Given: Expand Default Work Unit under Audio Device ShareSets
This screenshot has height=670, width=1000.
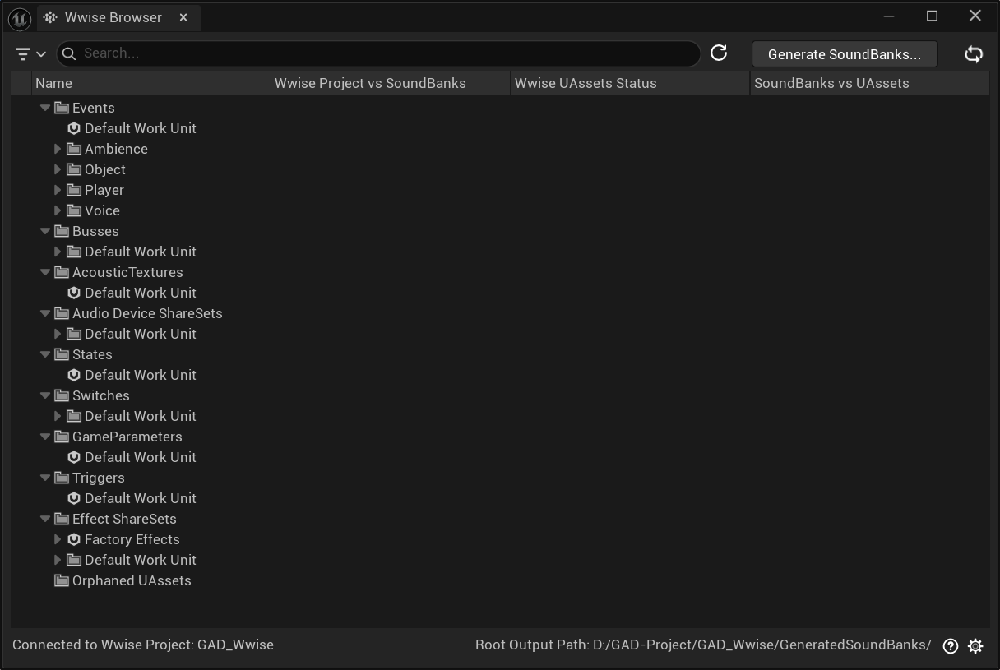Looking at the screenshot, I should 58,334.
